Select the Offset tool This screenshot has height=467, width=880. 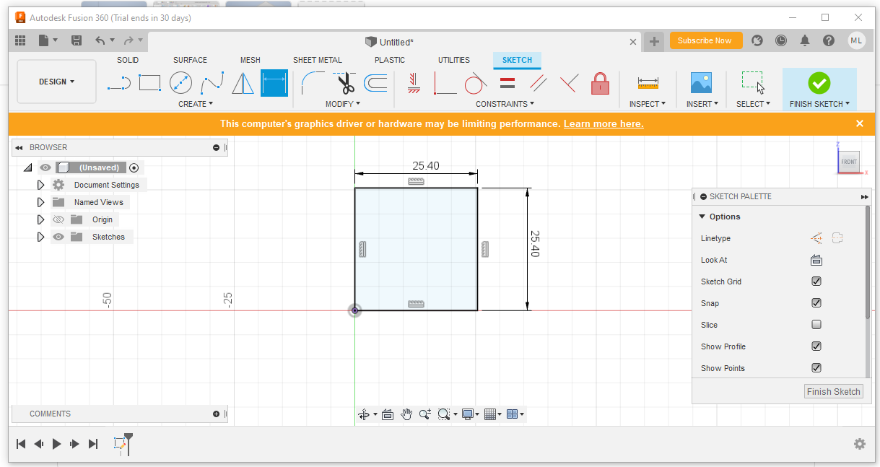click(x=375, y=83)
